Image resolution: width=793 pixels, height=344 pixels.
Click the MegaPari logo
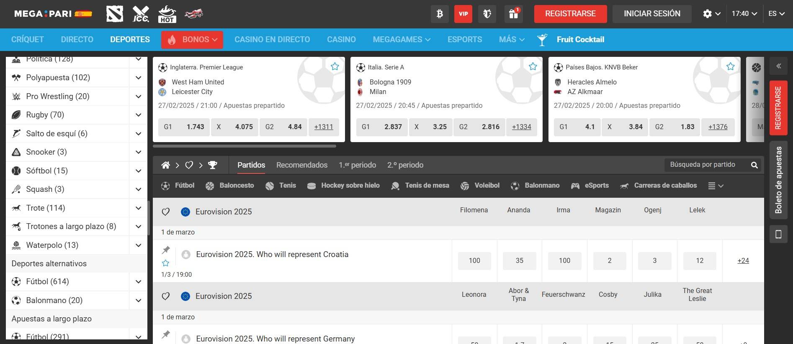pos(53,14)
